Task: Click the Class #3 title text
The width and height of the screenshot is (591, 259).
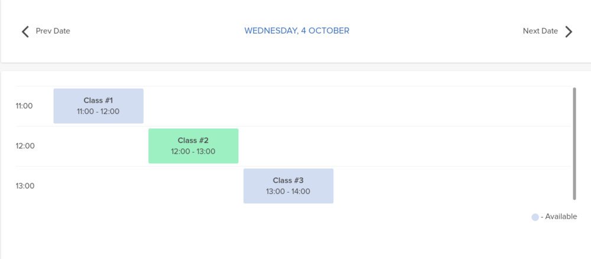Action: tap(288, 180)
